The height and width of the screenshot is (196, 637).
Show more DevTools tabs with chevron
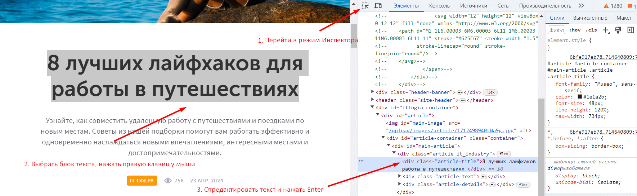(581, 6)
